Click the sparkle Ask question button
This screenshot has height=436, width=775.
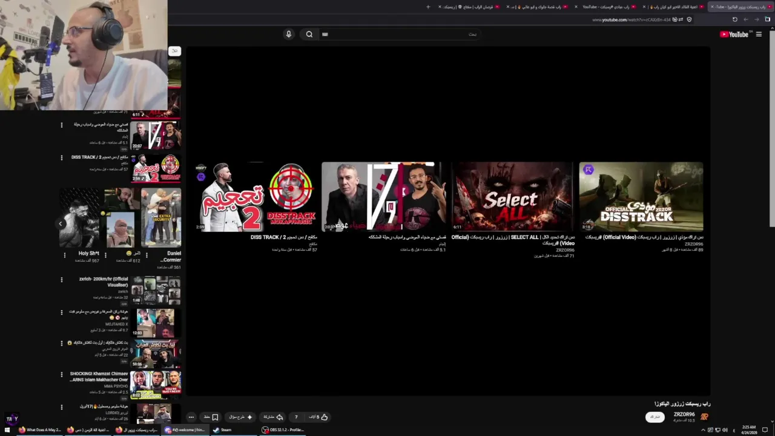[240, 417]
